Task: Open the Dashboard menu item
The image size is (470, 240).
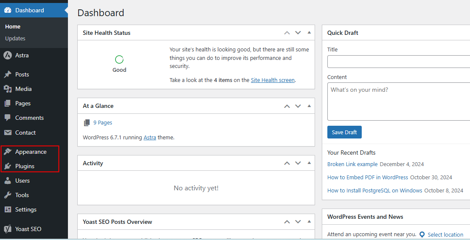Action: (34, 10)
